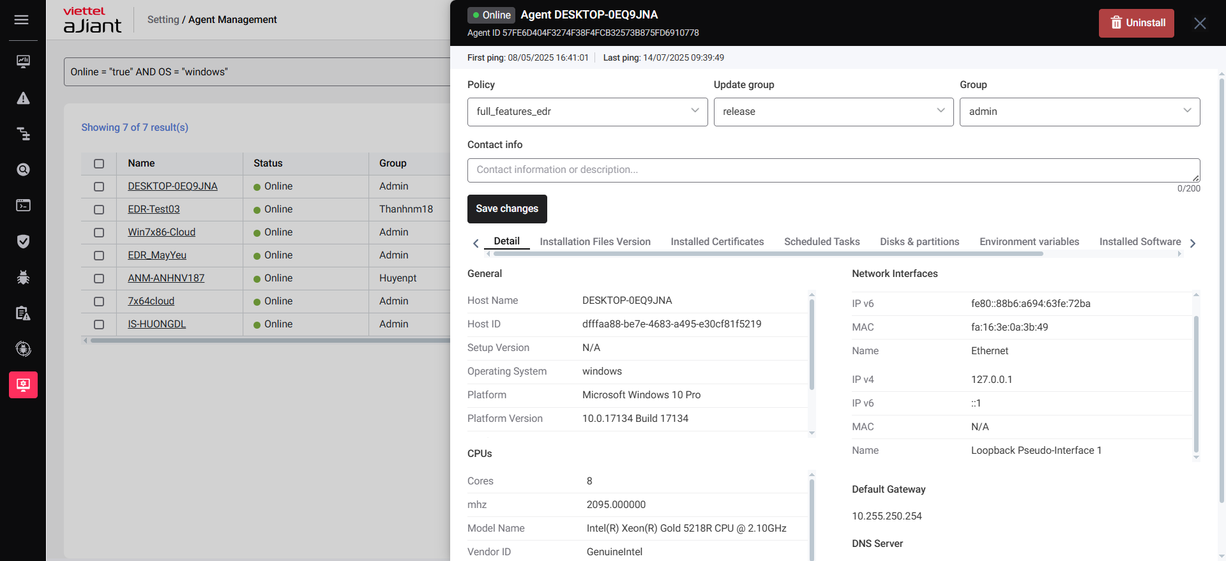Open the terminal console icon in the sidebar
Screen dimensions: 1226x561
click(23, 206)
